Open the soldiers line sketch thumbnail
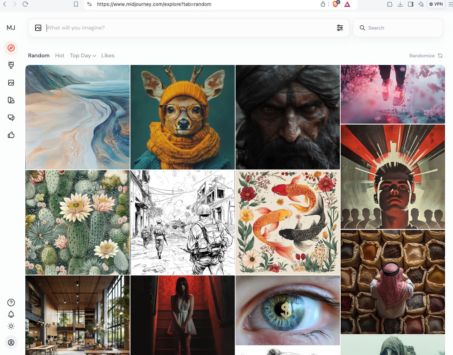The height and width of the screenshot is (355, 453). [182, 222]
